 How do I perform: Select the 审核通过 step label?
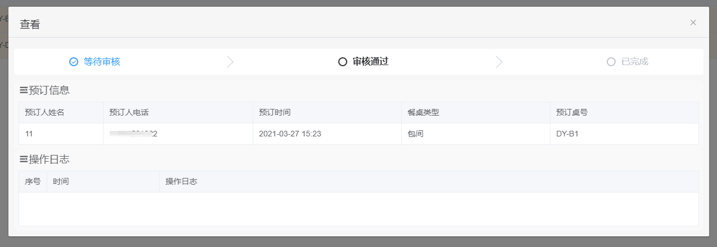370,62
